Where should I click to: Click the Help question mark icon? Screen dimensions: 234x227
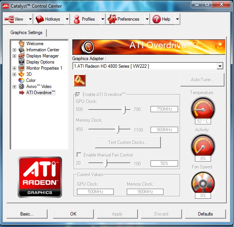point(156,19)
